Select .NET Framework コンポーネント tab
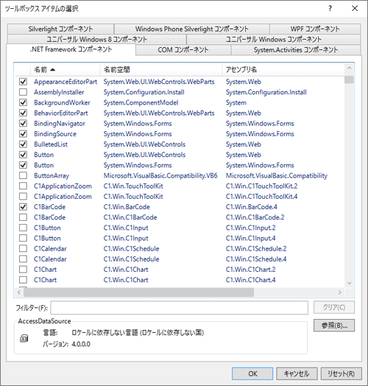Screen dimensions: 368x386 tap(71, 49)
